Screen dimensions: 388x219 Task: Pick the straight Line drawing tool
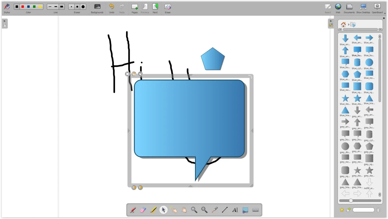[x=225, y=210]
